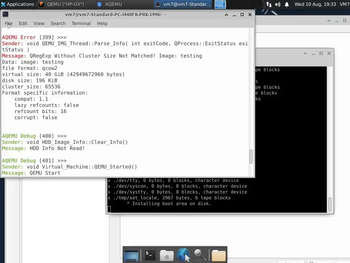This screenshot has width=350, height=263.
Task: Open the notifications bell icon
Action: (287, 4)
